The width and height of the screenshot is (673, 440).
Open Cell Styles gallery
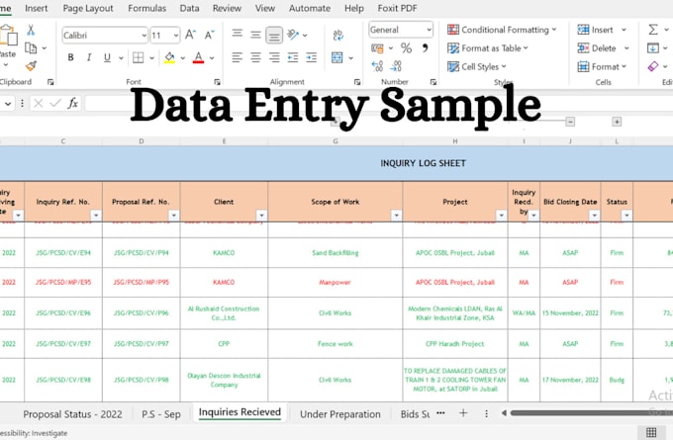click(476, 66)
